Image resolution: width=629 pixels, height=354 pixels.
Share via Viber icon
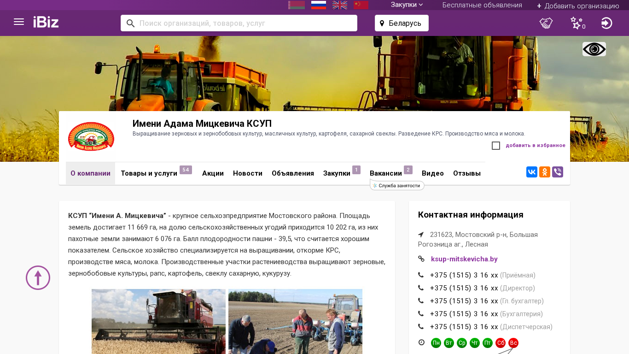coord(558,172)
